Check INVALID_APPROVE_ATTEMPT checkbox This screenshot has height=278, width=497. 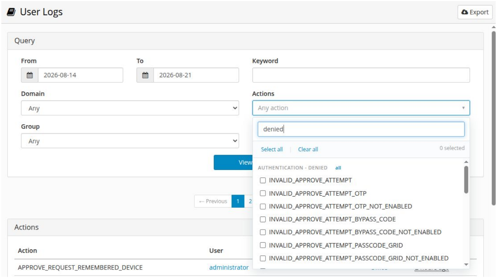point(263,180)
